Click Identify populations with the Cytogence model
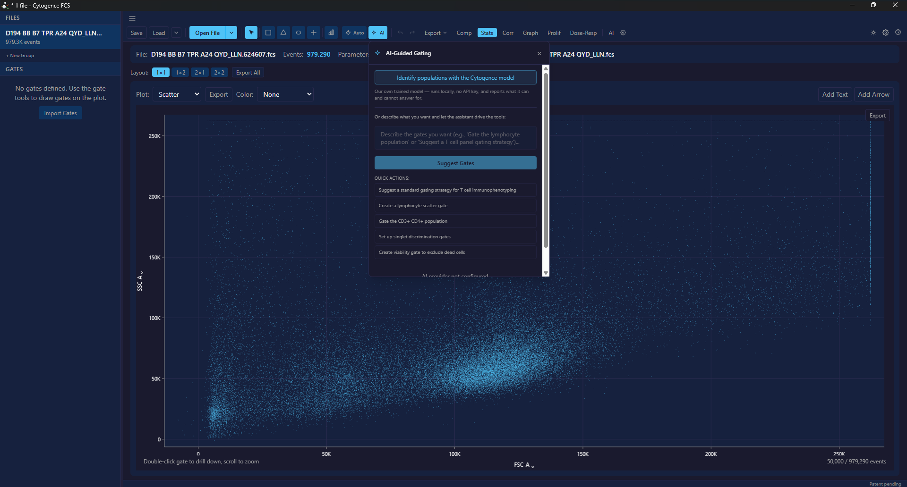This screenshot has height=487, width=907. point(455,78)
